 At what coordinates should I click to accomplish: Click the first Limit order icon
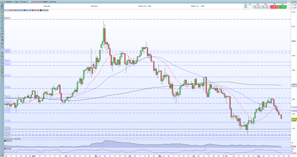click(256, 7)
